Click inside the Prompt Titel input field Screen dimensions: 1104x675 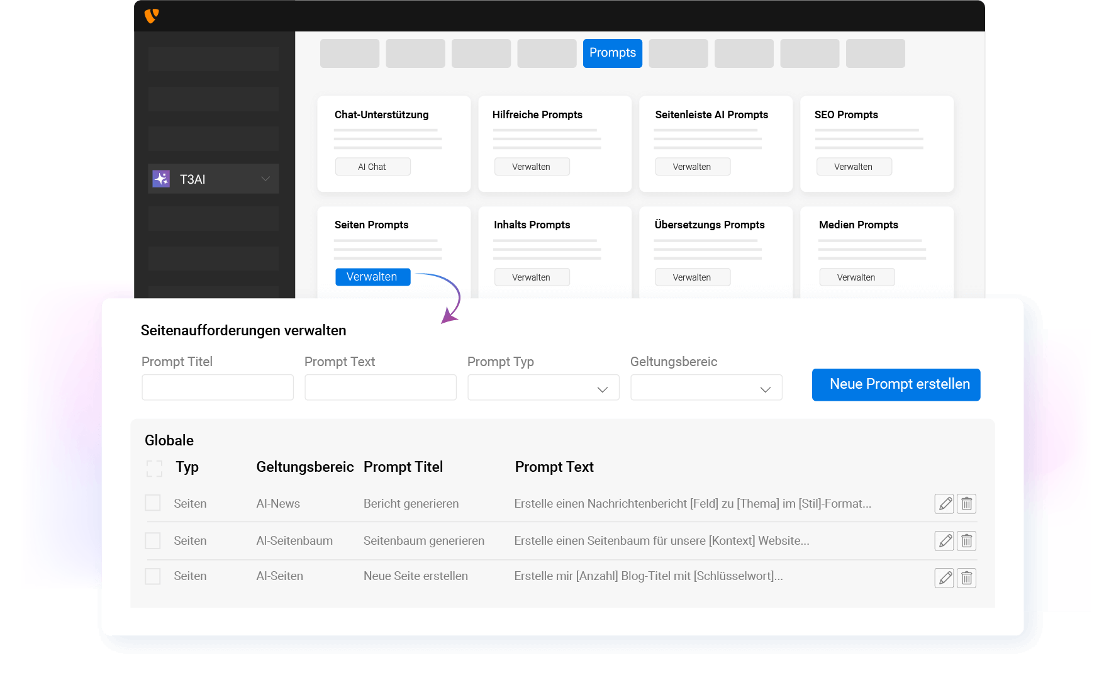pos(217,388)
